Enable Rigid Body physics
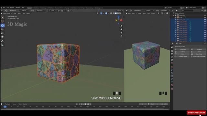The image size is (207, 116). [198, 54]
